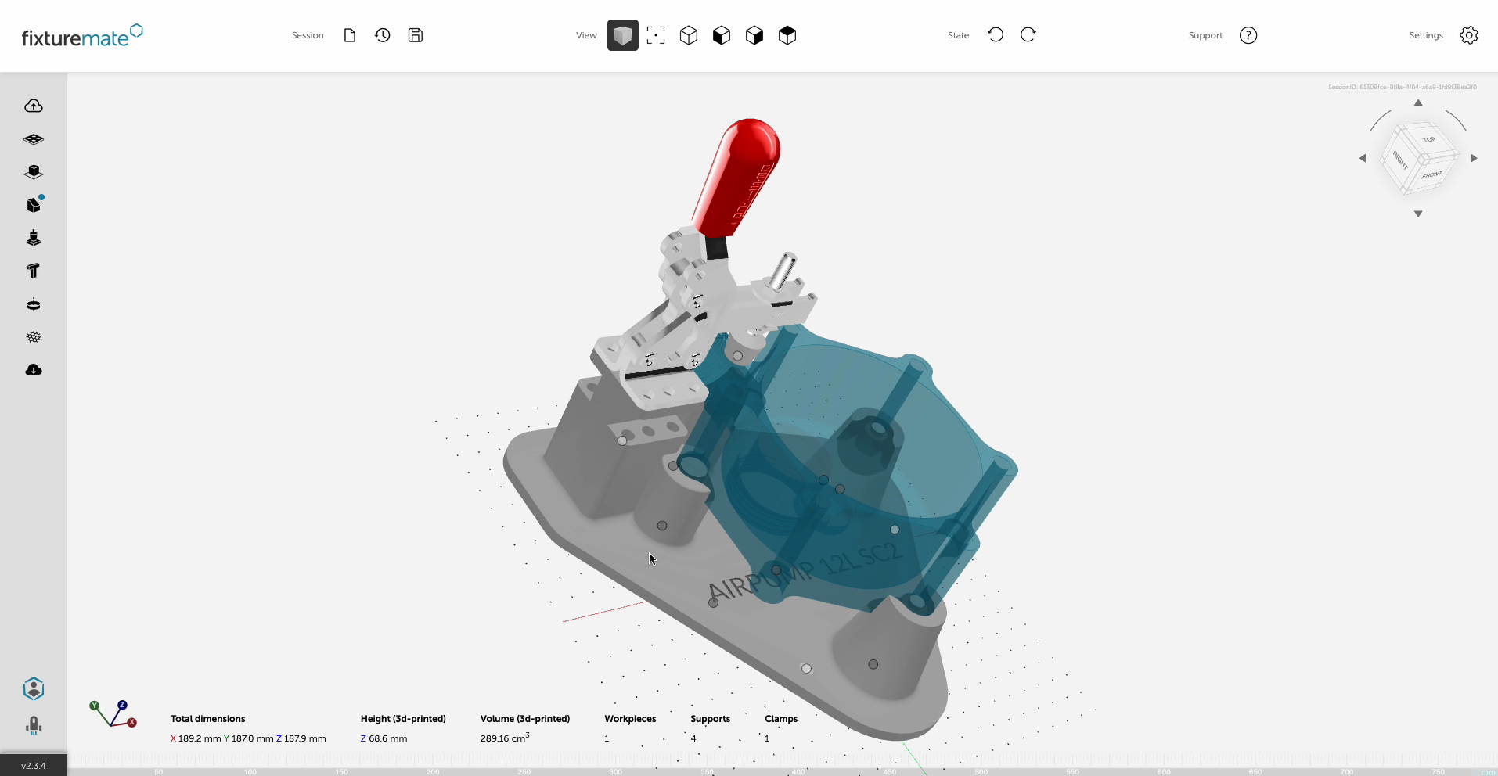Select the clamp tool in left sidebar
The height and width of the screenshot is (776, 1498).
[x=34, y=238]
